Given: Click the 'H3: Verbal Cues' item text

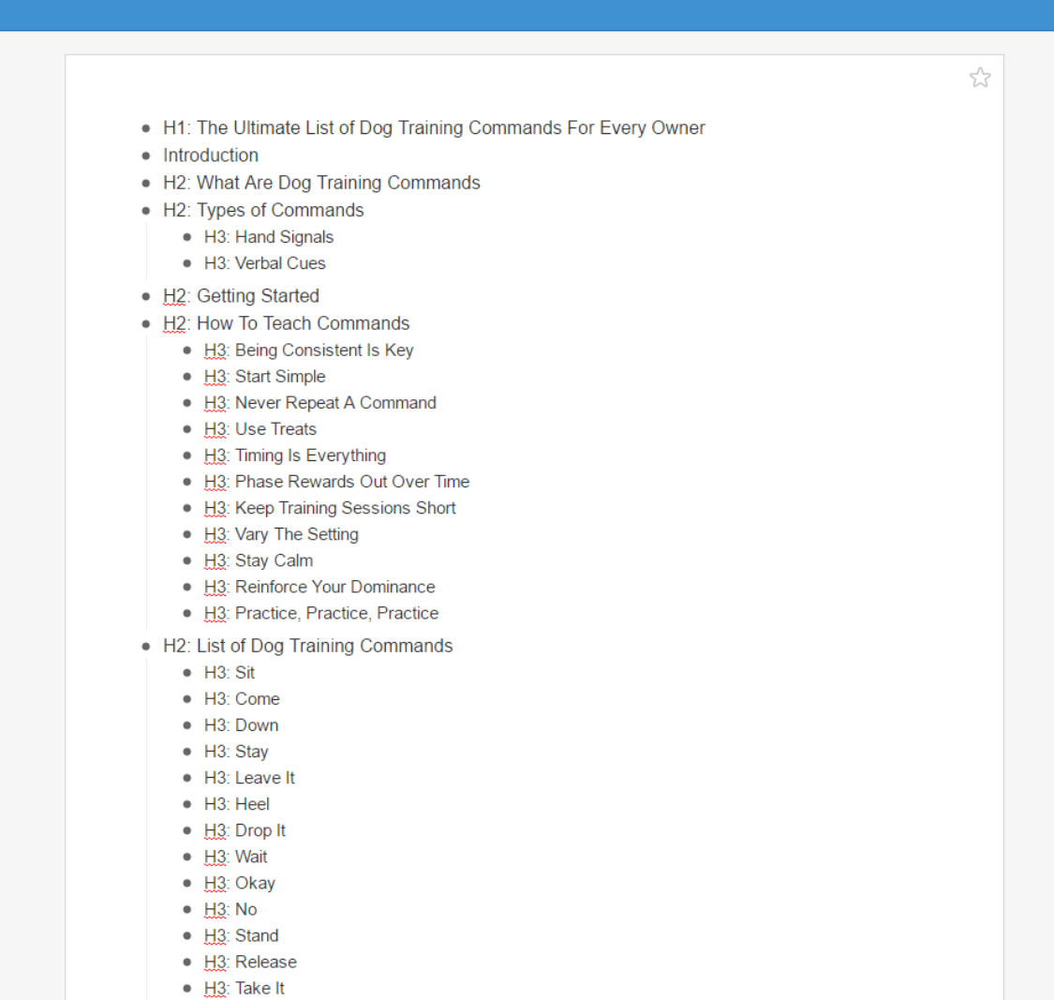Looking at the screenshot, I should coord(265,263).
